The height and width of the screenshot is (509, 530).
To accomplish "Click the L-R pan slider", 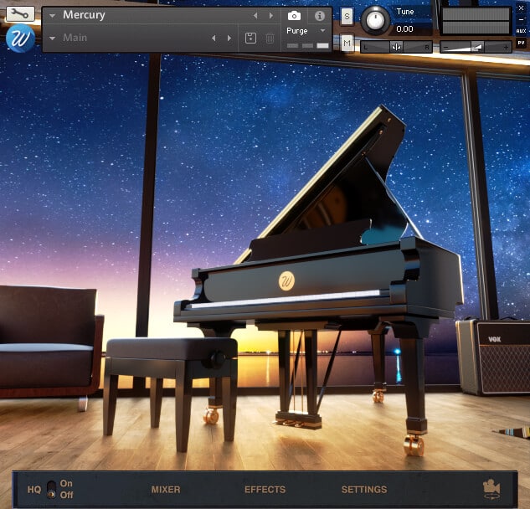I will pyautogui.click(x=396, y=47).
